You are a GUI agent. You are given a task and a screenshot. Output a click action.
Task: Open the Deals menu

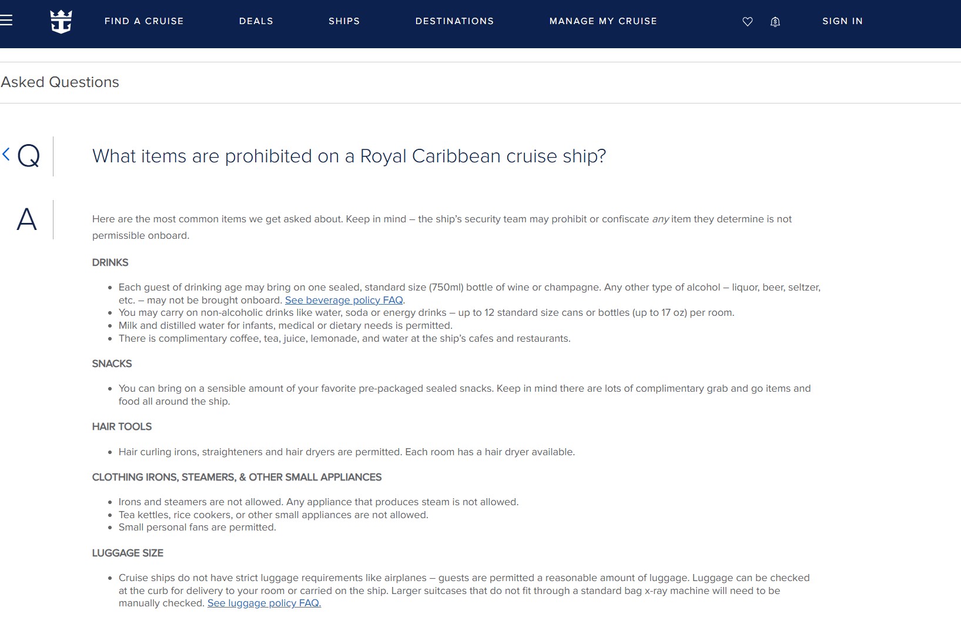256,21
